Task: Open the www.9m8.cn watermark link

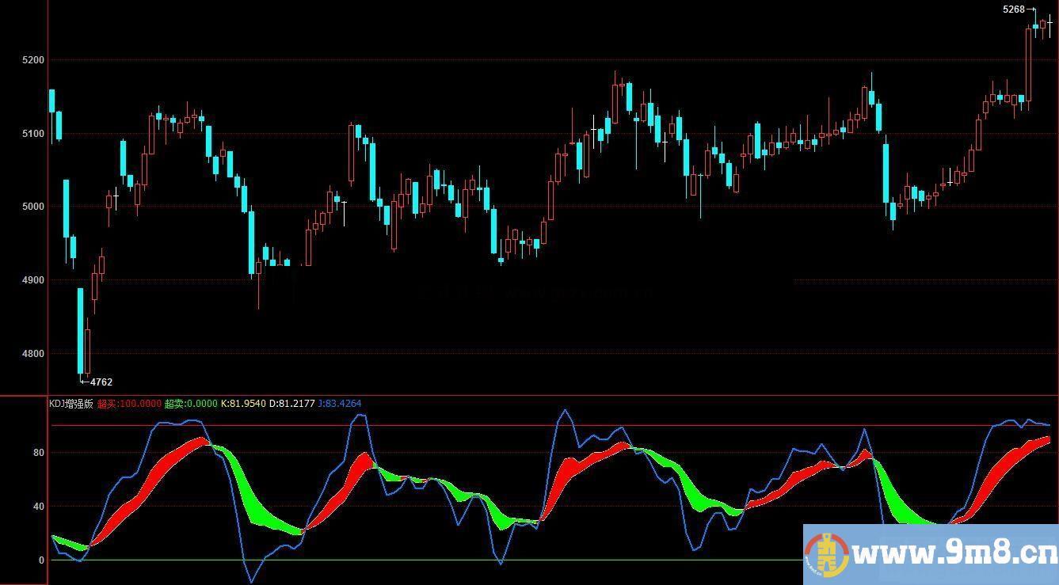Action: tap(955, 554)
